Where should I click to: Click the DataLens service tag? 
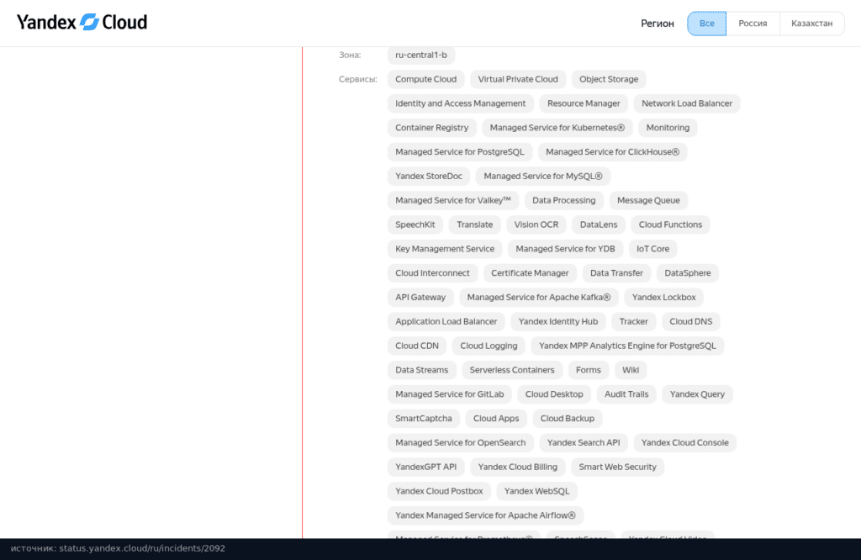tap(599, 225)
